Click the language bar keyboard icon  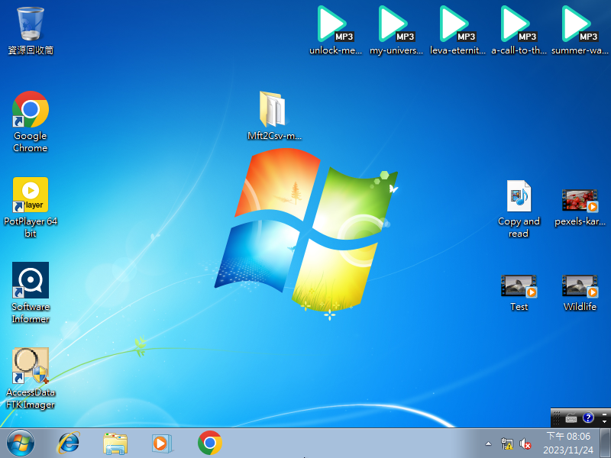click(571, 418)
